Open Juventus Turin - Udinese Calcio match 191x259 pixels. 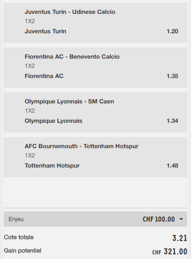pos(70,12)
